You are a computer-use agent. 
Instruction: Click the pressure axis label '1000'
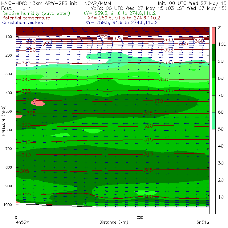(8, 205)
